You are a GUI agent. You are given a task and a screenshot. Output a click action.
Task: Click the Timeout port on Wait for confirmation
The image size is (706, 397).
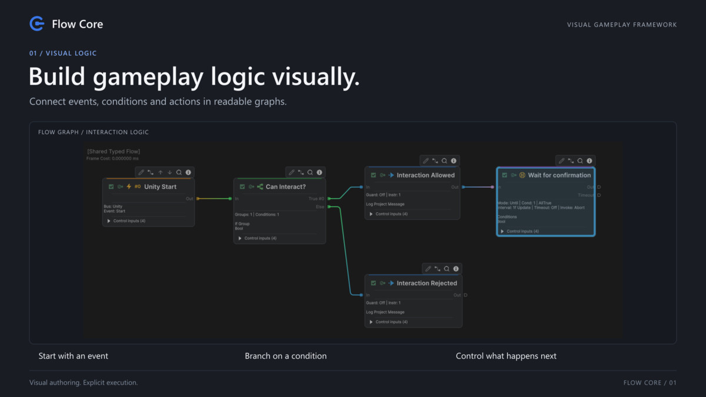click(x=599, y=195)
